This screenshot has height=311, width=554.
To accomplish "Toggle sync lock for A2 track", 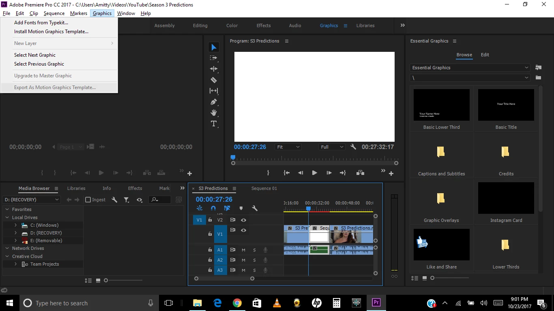I will click(233, 260).
